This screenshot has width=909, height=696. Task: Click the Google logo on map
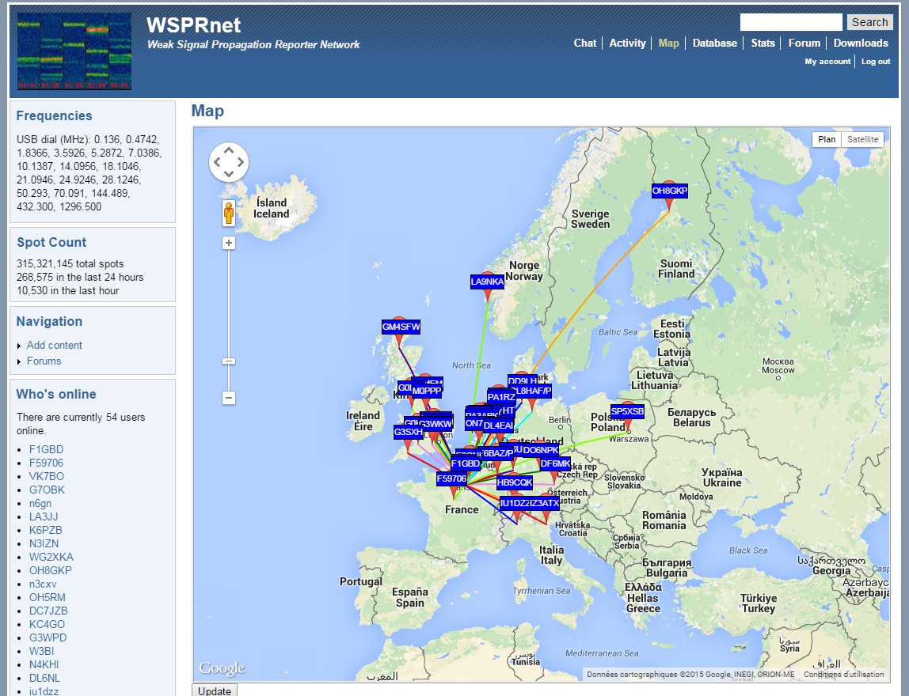(x=222, y=669)
